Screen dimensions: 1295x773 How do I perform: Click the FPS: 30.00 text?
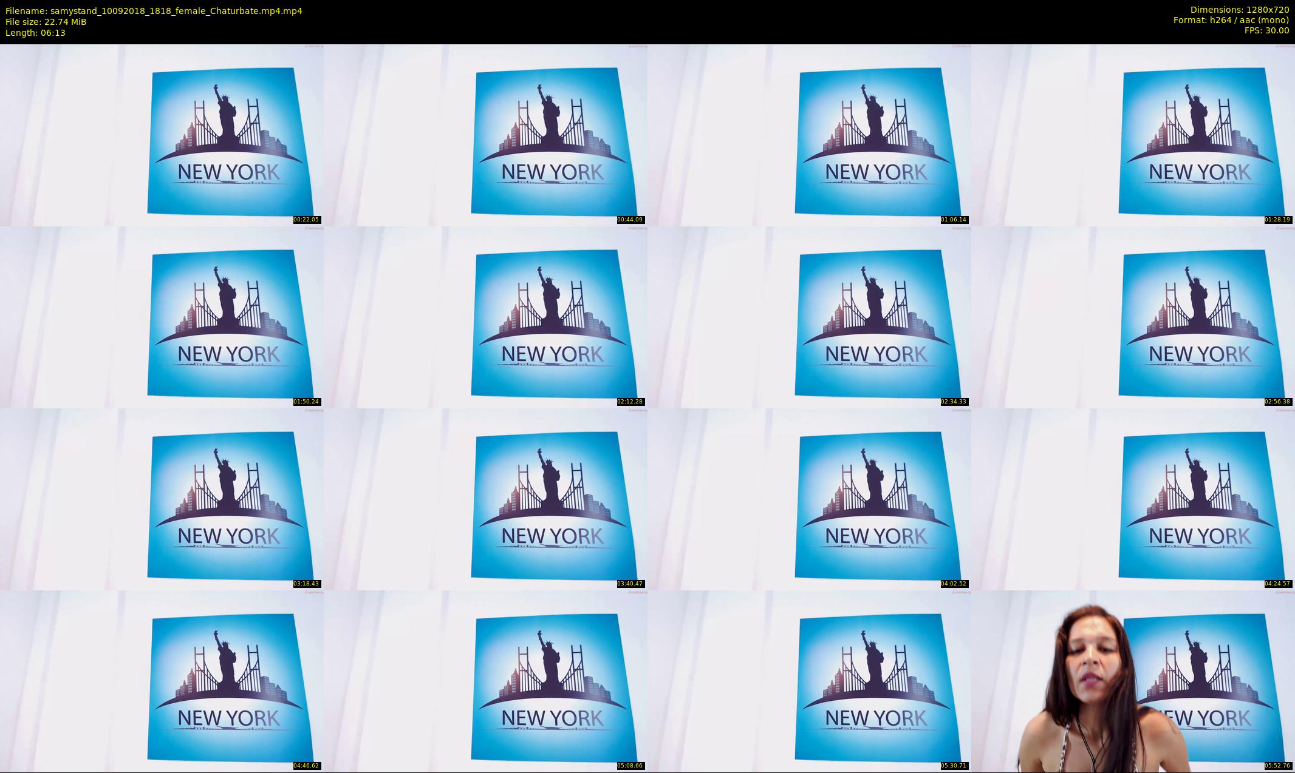click(1266, 30)
